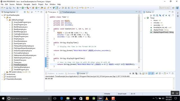The height and width of the screenshot is (101, 180).
Task: Click Remove All Terminated Launches icon
Action: tap(136, 74)
